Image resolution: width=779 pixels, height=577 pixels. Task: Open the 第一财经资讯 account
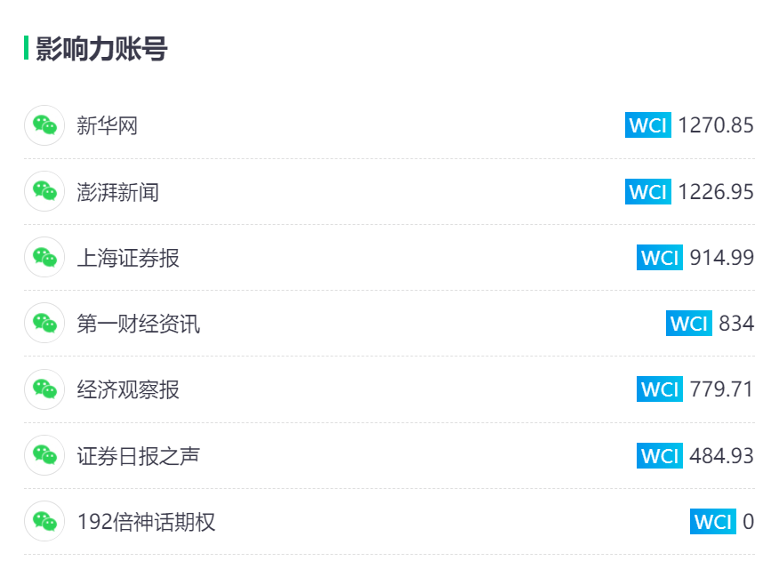tap(139, 324)
